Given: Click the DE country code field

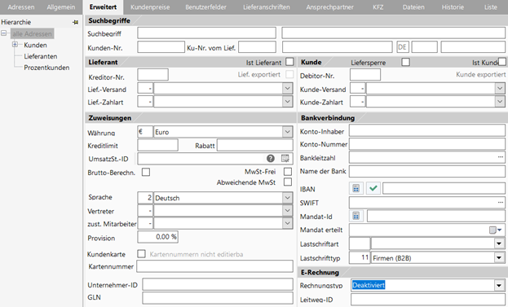Looking at the screenshot, I should click(x=403, y=47).
